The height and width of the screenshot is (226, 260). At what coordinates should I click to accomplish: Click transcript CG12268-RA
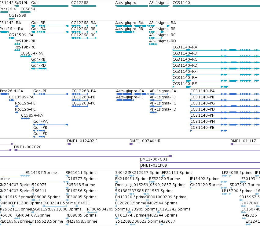[84, 23]
